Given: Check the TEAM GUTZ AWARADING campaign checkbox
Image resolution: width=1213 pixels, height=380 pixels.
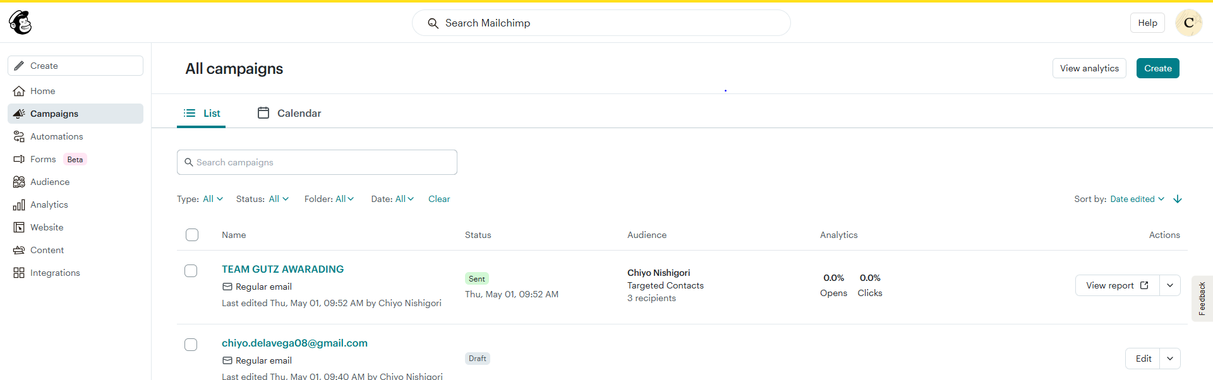Looking at the screenshot, I should point(191,271).
